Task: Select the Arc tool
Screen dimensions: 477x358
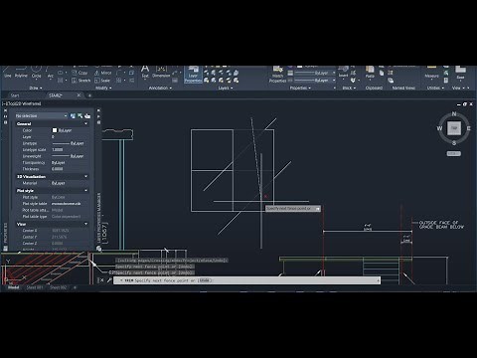Action: [x=50, y=72]
